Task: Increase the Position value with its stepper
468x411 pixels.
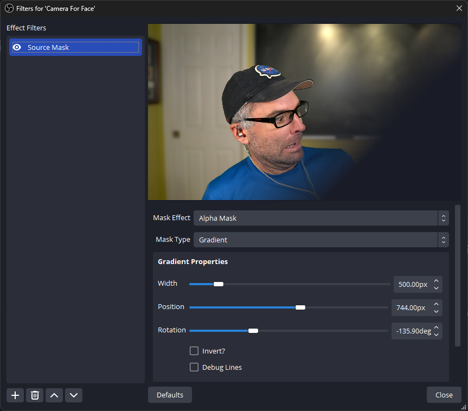Action: 437,304
